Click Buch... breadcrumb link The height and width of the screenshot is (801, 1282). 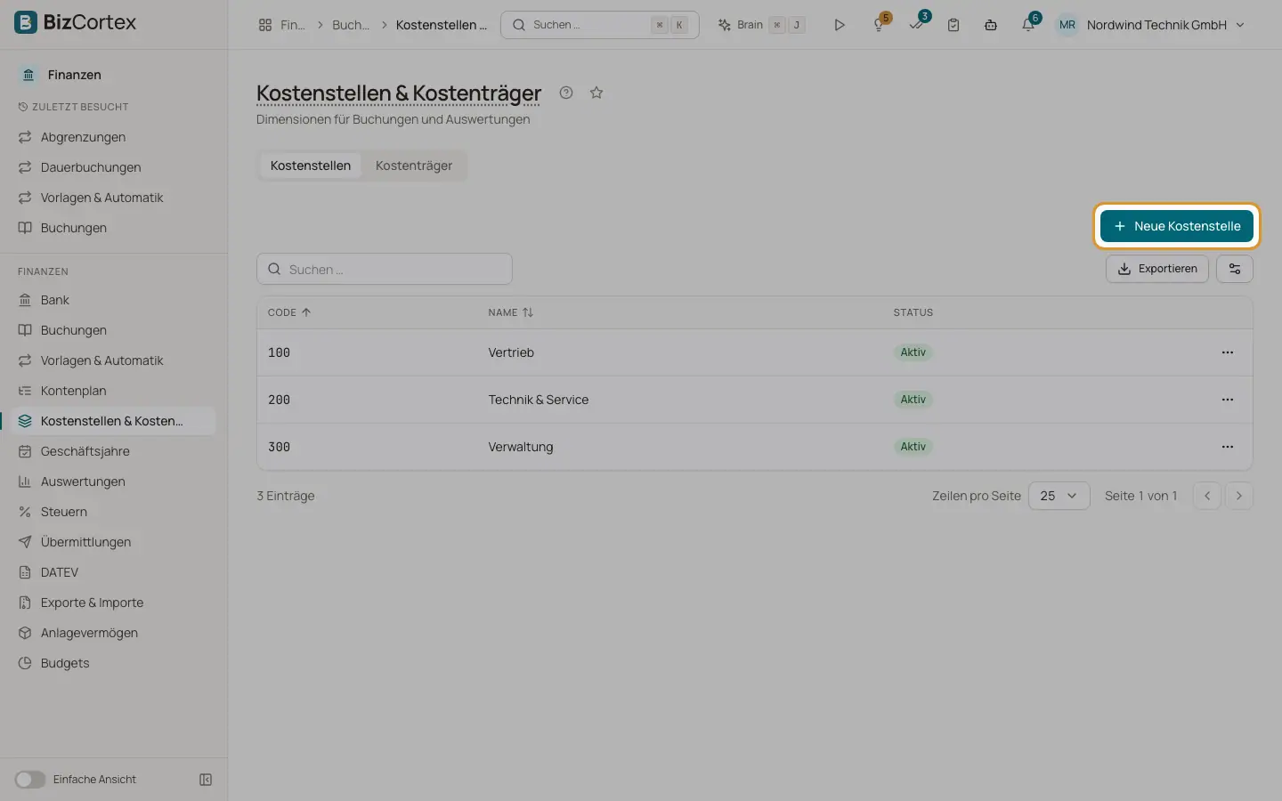tap(351, 25)
